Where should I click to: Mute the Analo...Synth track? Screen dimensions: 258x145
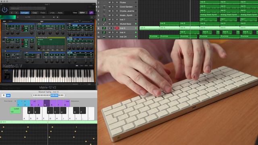(x=109, y=15)
